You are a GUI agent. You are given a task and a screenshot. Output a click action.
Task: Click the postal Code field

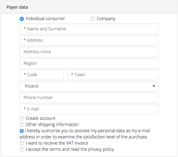click(42, 75)
